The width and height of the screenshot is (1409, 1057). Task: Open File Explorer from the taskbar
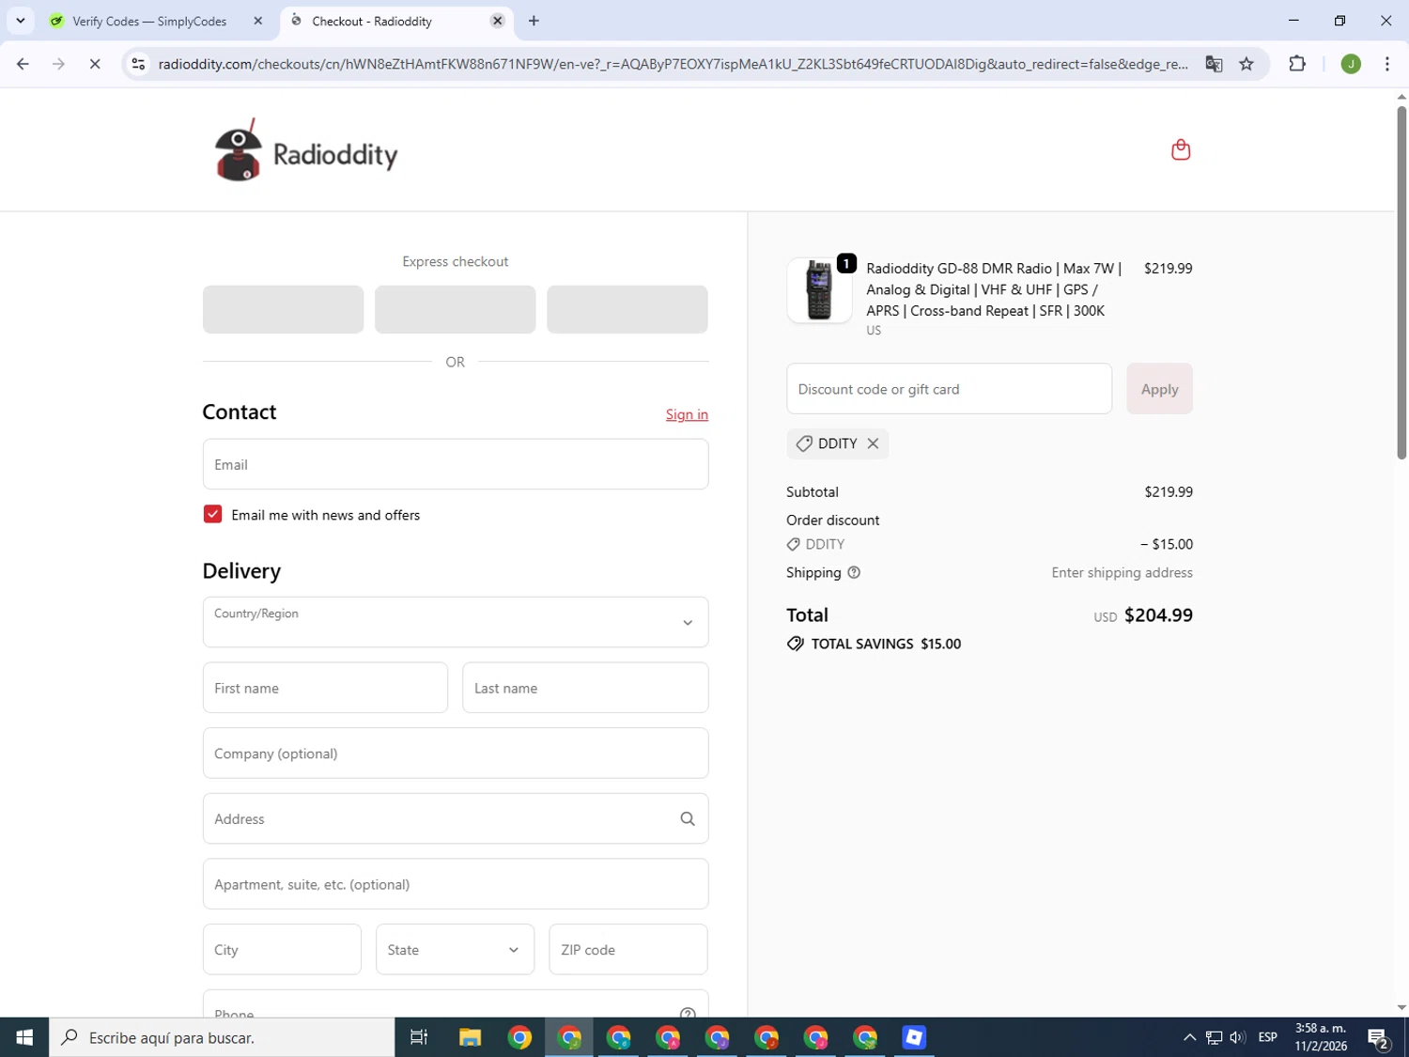pyautogui.click(x=470, y=1037)
